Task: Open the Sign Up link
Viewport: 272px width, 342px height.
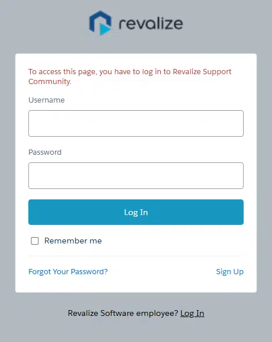Action: [x=230, y=271]
